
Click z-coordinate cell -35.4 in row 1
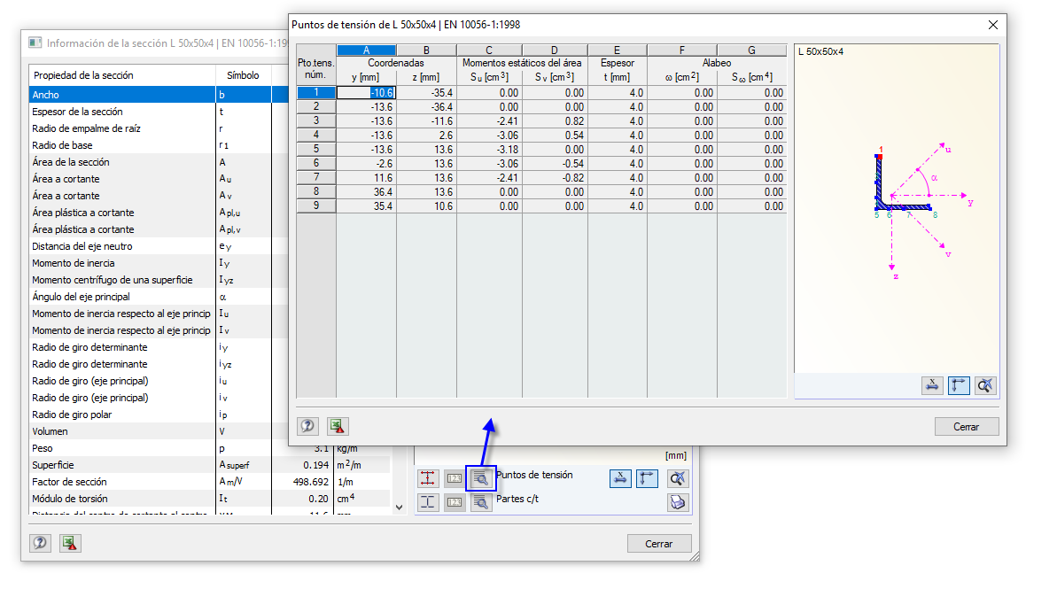point(426,93)
